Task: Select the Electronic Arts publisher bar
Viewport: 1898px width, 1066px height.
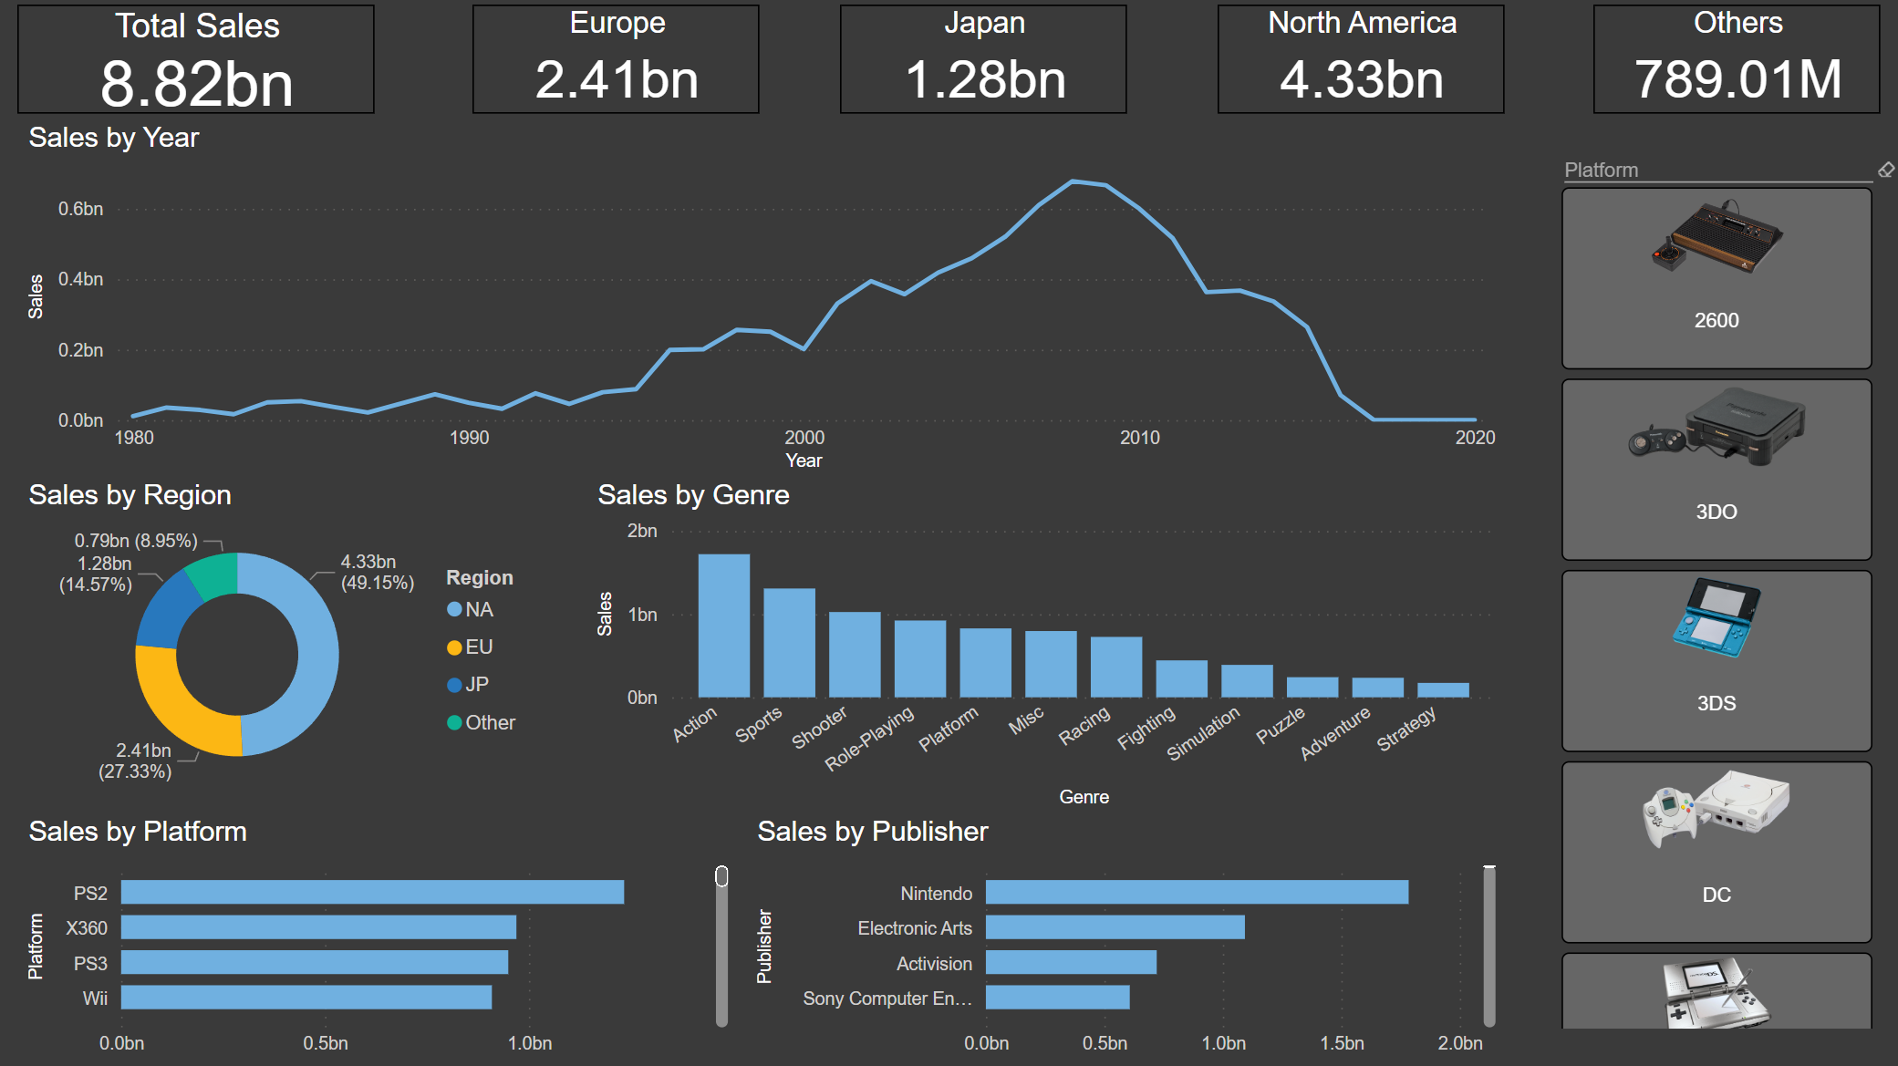Action: (1115, 927)
